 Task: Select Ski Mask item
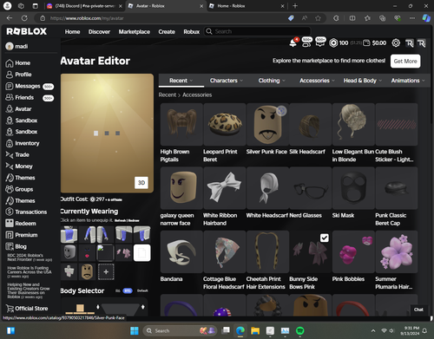tap(353, 188)
